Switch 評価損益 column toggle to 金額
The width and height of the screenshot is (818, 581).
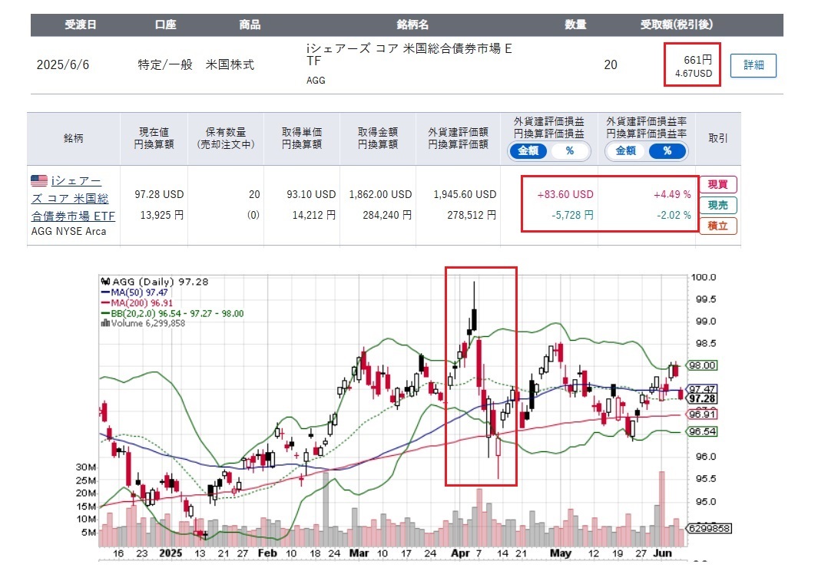(x=528, y=151)
